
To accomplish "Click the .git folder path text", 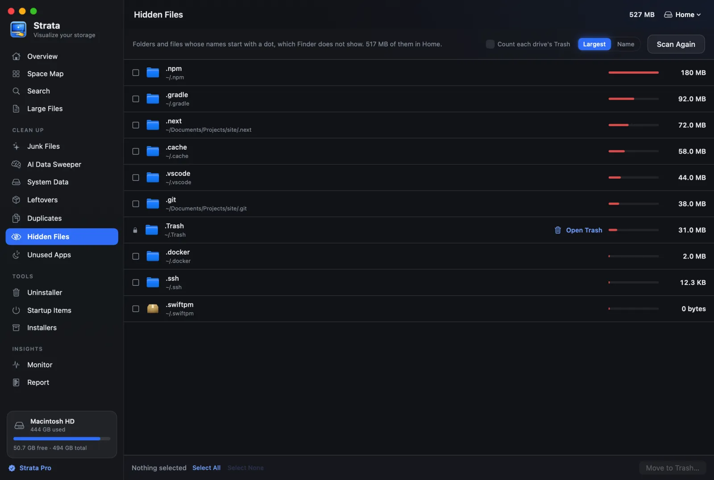I will 206,209.
